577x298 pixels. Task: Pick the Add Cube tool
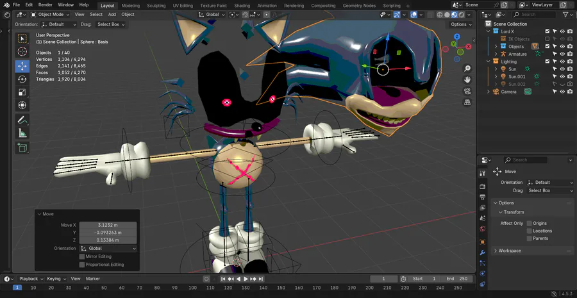(22, 147)
